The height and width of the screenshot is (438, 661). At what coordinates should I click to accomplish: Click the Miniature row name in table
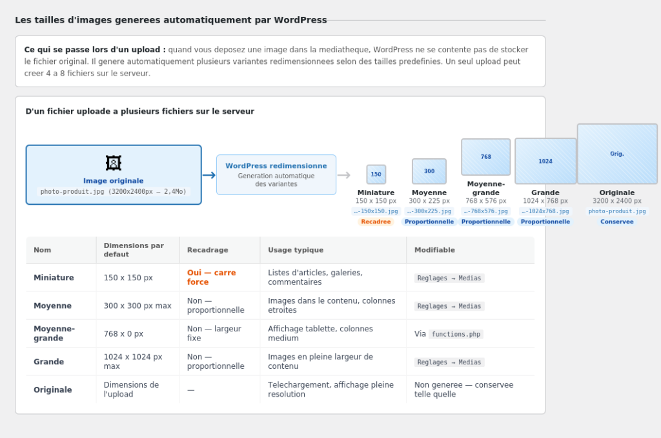coord(54,278)
